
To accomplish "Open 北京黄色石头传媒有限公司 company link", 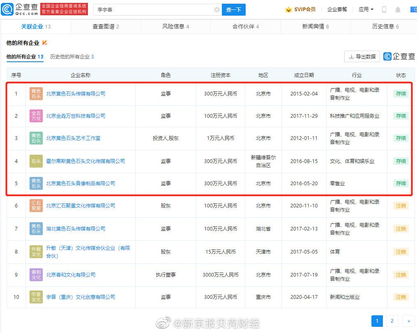I will click(76, 94).
